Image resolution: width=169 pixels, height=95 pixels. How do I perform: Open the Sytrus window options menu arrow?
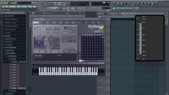pyautogui.click(x=33, y=19)
